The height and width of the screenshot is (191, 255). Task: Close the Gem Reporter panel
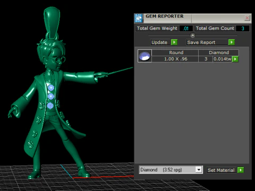[247, 18]
